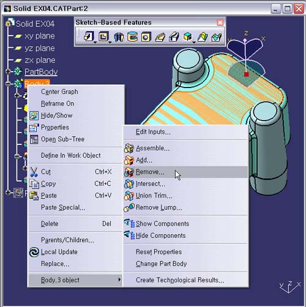Select the Pocket tool icon
This screenshot has height=307, width=306.
coord(103,37)
